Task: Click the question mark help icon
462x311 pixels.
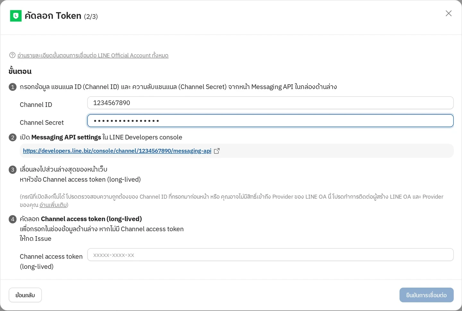Action: pos(12,55)
